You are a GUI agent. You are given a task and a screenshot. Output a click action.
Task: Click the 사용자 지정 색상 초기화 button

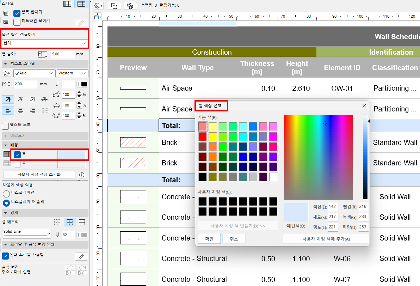click(39, 175)
